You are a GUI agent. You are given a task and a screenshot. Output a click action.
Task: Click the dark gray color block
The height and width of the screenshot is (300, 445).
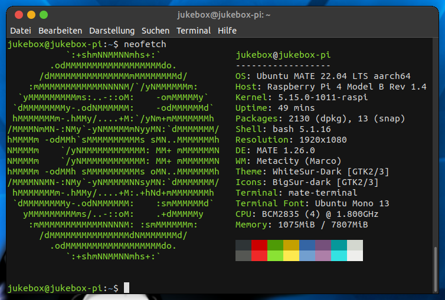click(x=244, y=245)
